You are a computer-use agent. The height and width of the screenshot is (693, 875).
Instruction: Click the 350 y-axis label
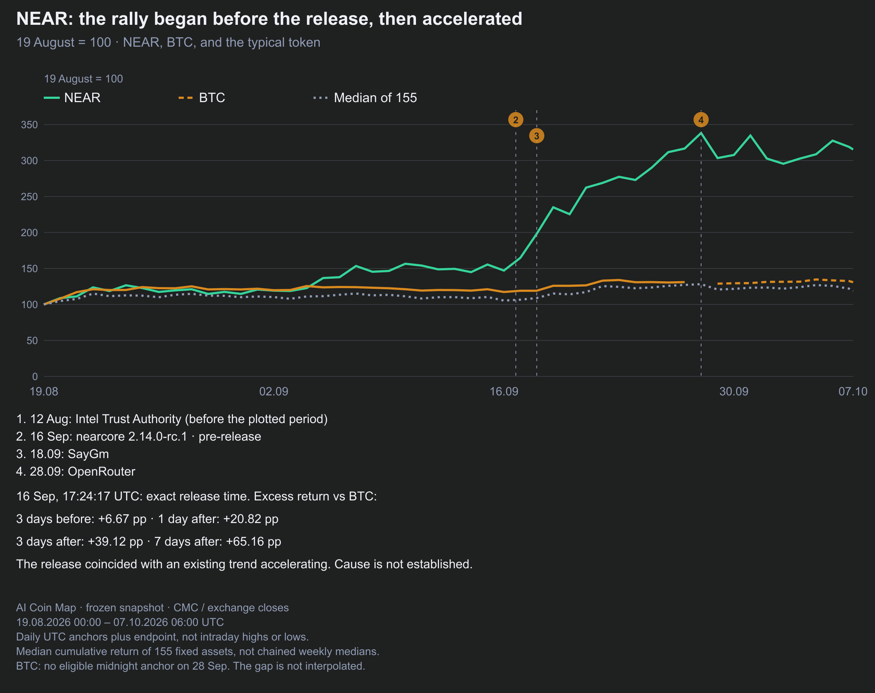pyautogui.click(x=29, y=125)
